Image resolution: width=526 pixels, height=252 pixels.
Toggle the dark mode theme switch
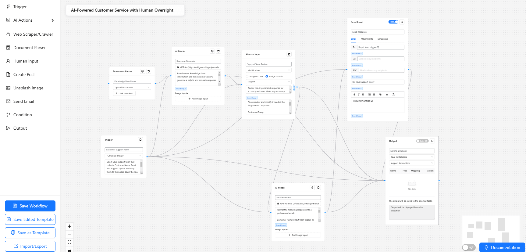tap(468, 247)
